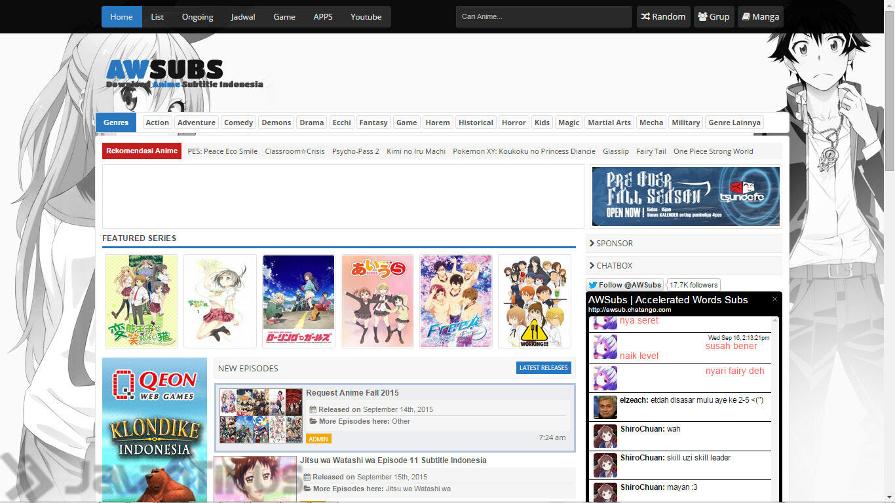Open the Qeon Klondike Indonesia ad banner
This screenshot has width=895, height=503.
coord(155,430)
